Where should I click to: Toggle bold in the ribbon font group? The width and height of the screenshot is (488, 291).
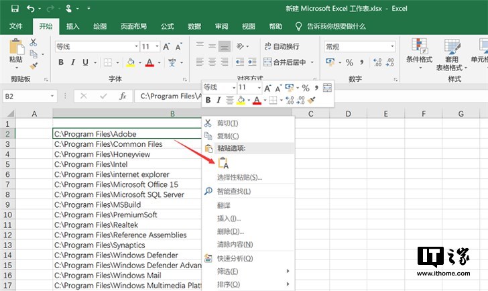point(61,62)
